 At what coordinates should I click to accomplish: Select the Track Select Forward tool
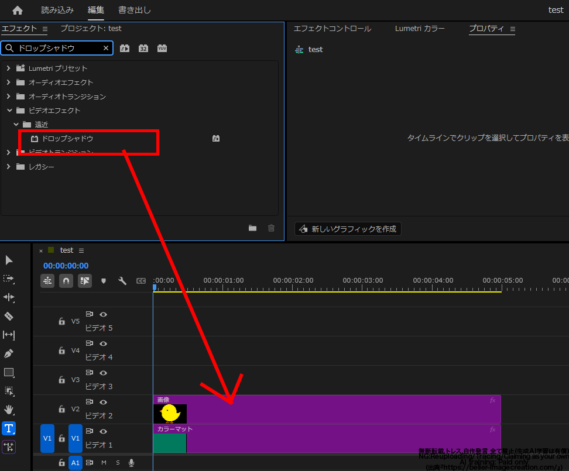tap(9, 279)
